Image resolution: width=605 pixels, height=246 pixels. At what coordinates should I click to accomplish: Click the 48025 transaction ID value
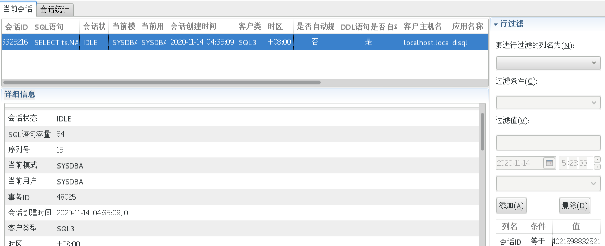pyautogui.click(x=66, y=197)
